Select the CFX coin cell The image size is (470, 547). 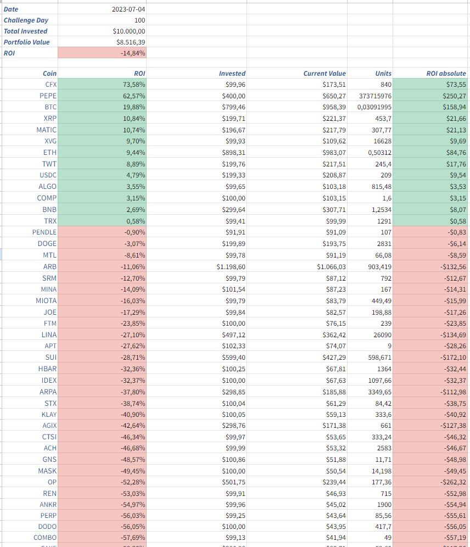click(30, 85)
